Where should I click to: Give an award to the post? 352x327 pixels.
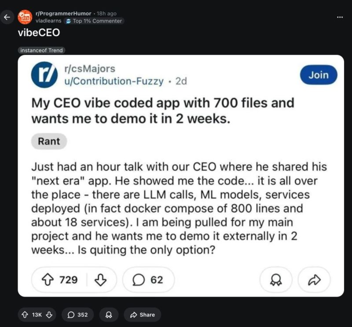108,314
